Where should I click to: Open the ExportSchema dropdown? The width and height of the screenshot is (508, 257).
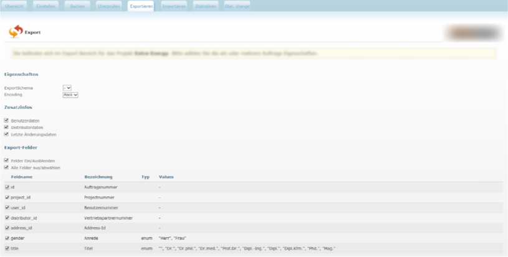pos(67,88)
